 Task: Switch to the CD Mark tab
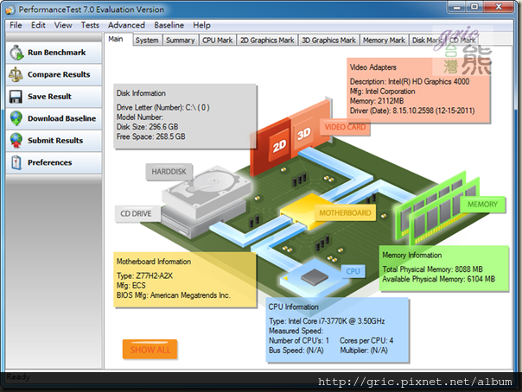pyautogui.click(x=462, y=41)
